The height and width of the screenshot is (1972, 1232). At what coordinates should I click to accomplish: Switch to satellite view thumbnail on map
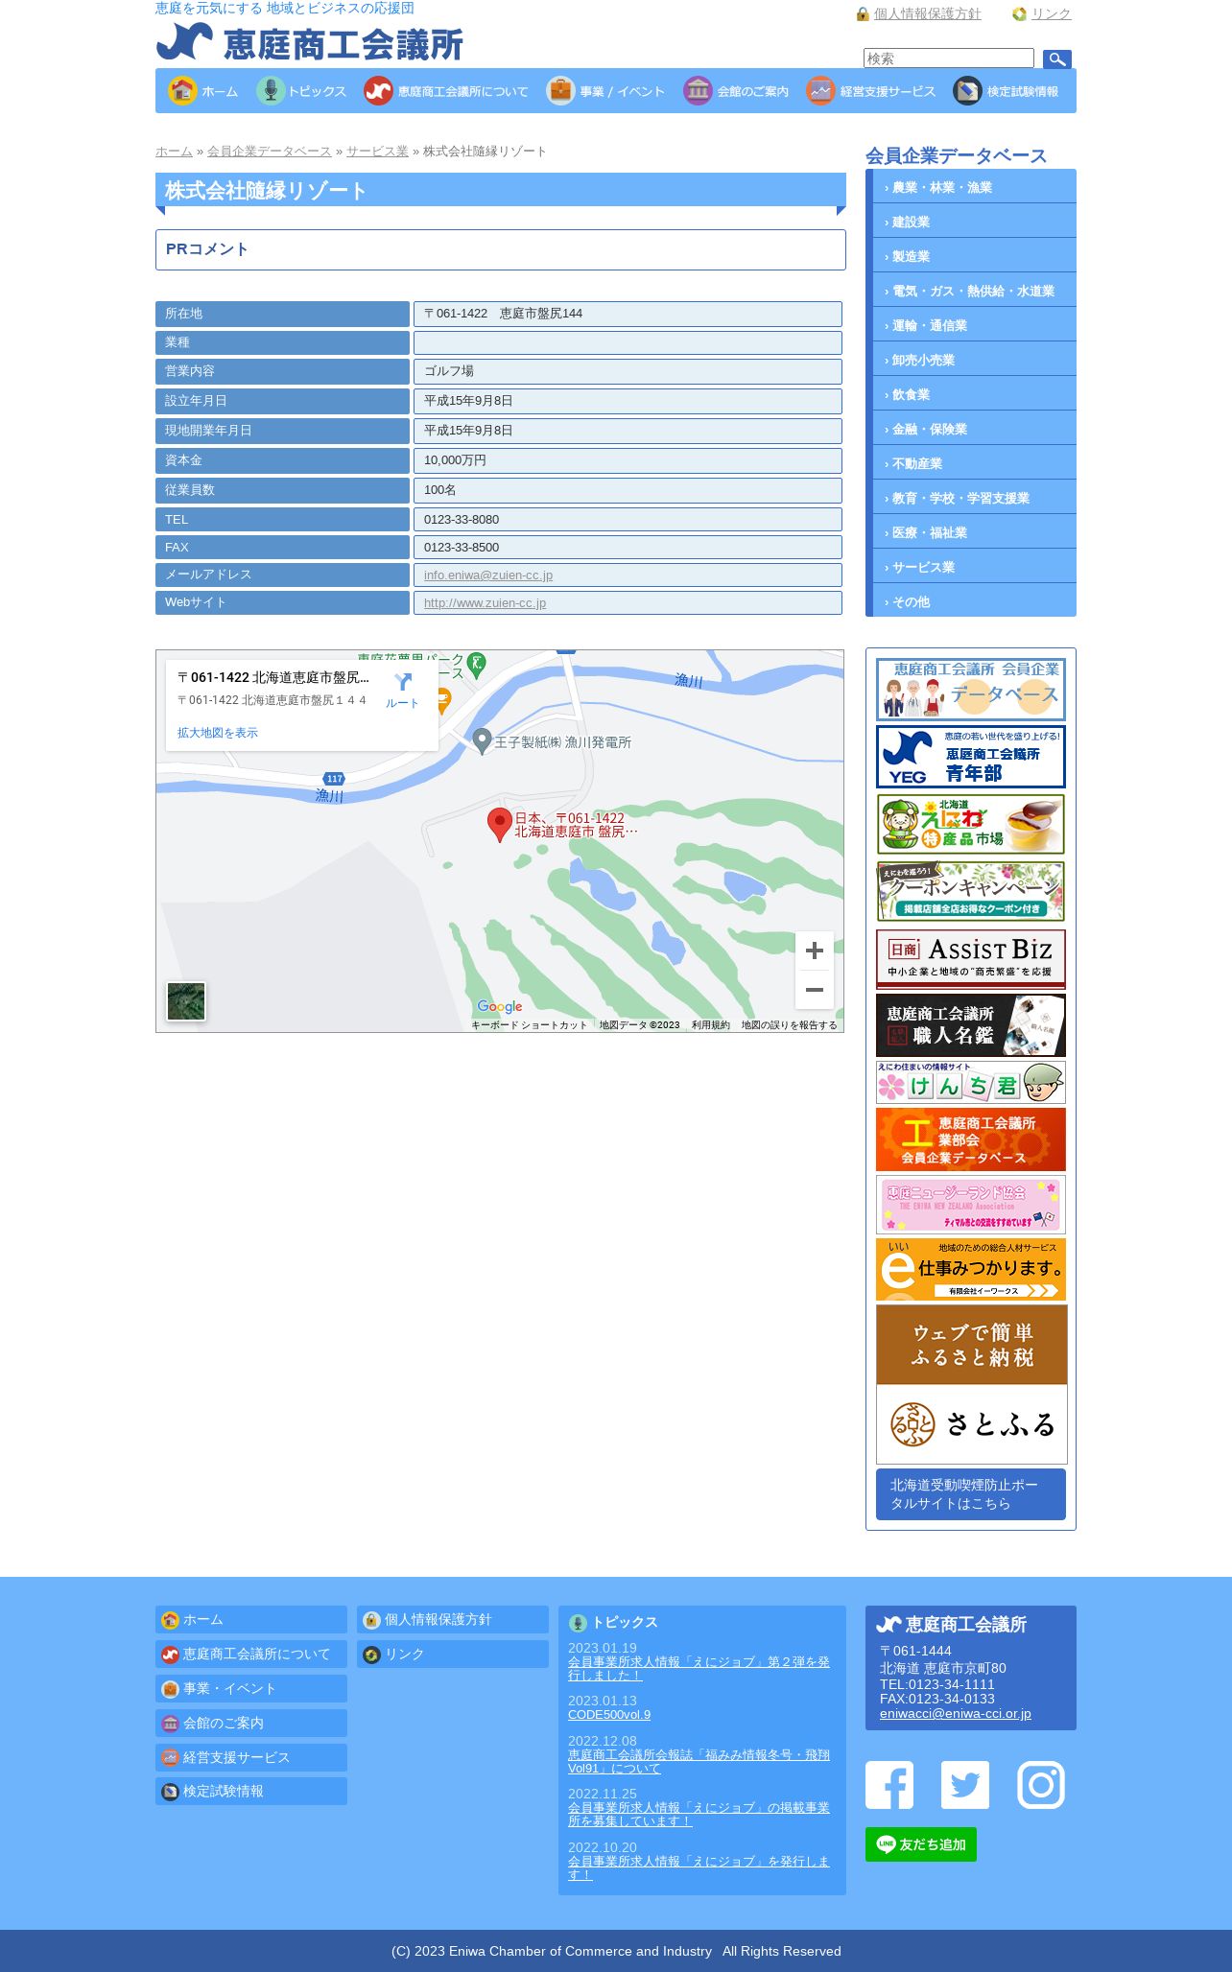tap(186, 1001)
